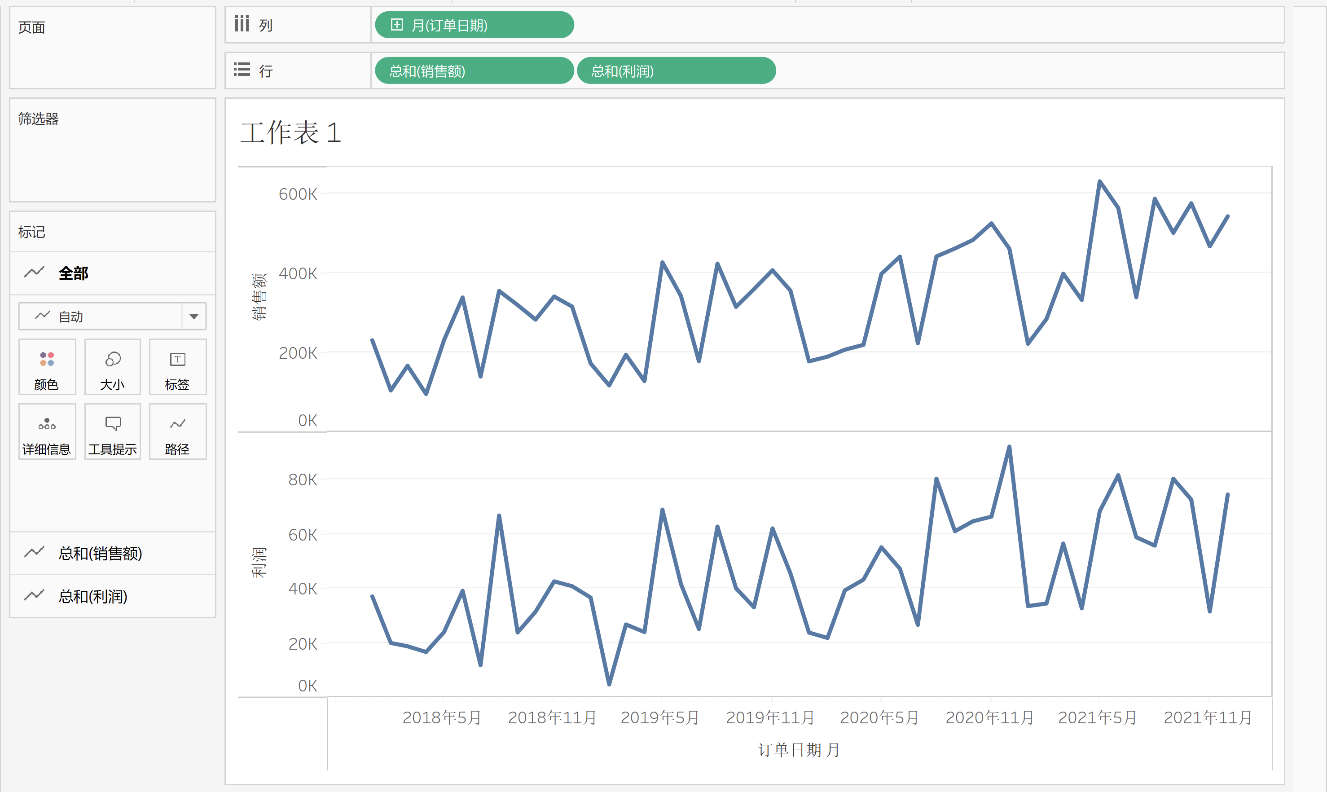The width and height of the screenshot is (1327, 792).
Task: Click the 20K profit axis label
Action: coord(303,644)
